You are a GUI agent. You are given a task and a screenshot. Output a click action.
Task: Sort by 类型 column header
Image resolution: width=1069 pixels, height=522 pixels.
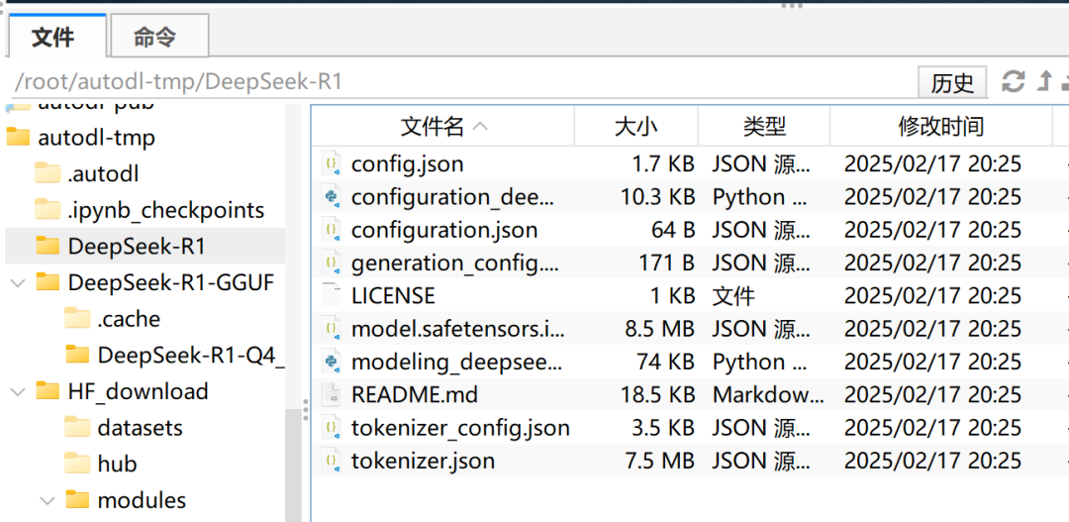(x=763, y=126)
